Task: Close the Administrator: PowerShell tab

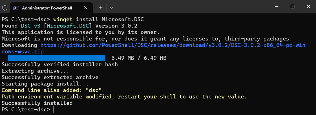Action: pyautogui.click(x=85, y=8)
